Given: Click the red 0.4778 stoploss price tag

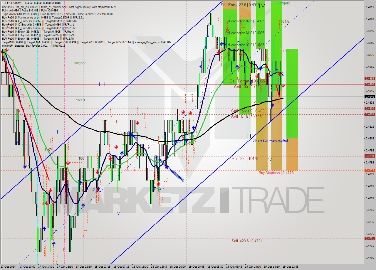Looking at the screenshot, I should click(x=370, y=170).
